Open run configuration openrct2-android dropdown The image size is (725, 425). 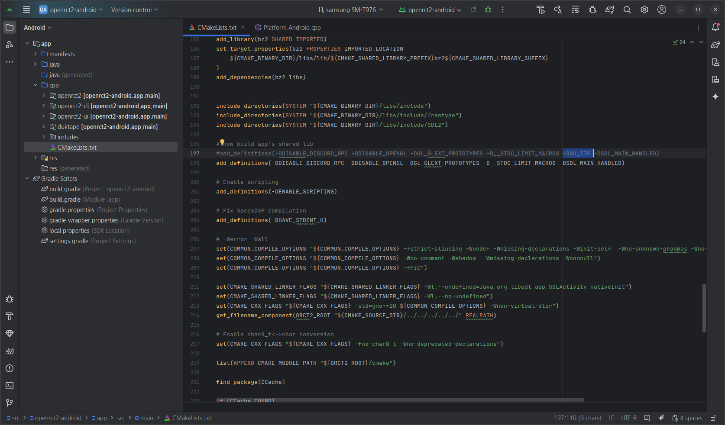[430, 10]
